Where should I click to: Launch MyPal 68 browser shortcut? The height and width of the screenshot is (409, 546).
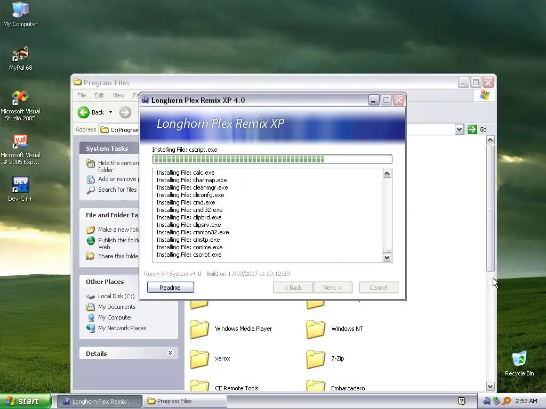(21, 58)
